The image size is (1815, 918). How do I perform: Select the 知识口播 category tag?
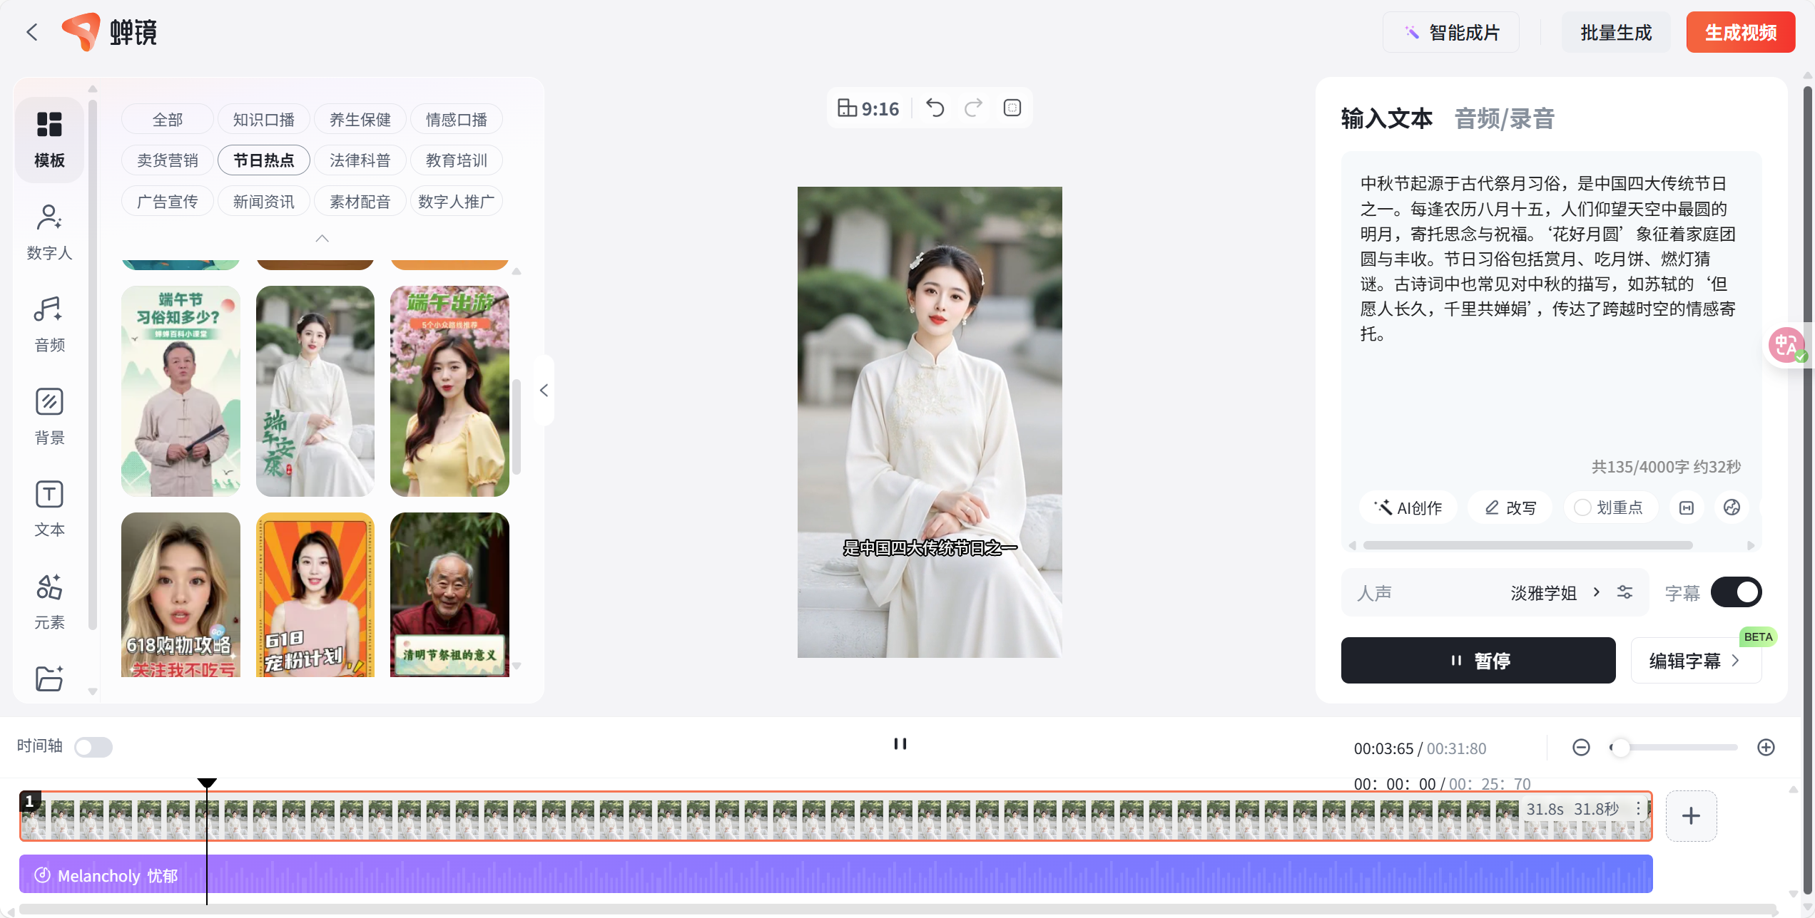pyautogui.click(x=264, y=119)
